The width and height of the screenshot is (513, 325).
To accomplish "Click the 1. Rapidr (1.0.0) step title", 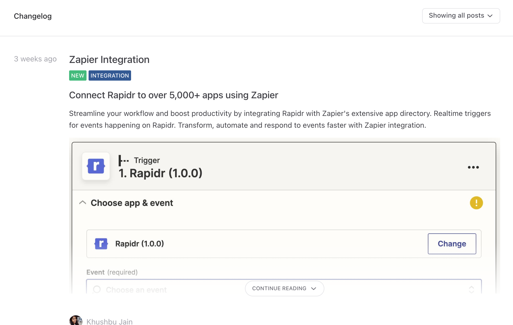I will click(161, 173).
